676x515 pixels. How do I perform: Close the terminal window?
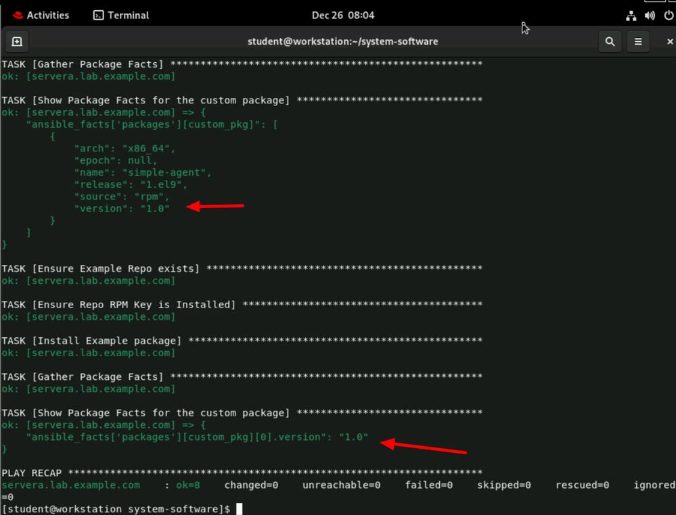[669, 42]
